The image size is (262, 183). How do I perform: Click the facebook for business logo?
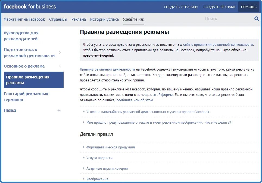(30, 7)
